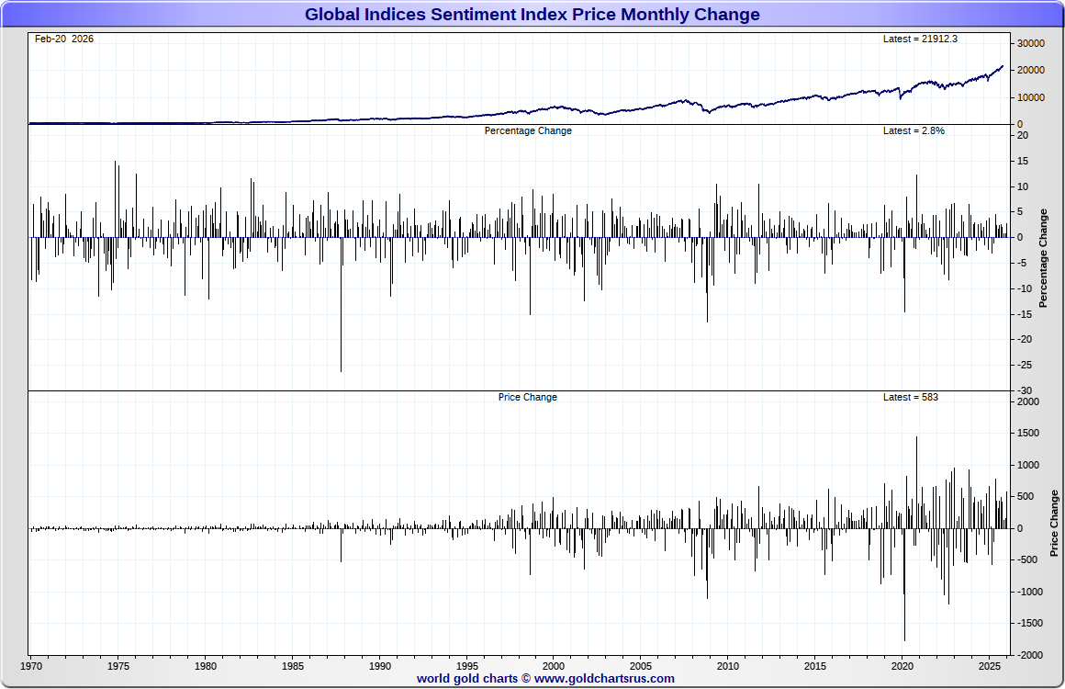Click the 2015 x-axis label
The image size is (1065, 689).
(x=815, y=666)
